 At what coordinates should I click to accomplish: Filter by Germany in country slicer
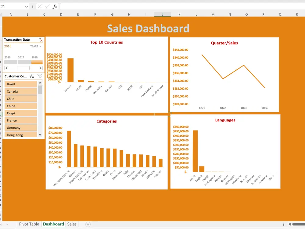[x=21, y=128]
